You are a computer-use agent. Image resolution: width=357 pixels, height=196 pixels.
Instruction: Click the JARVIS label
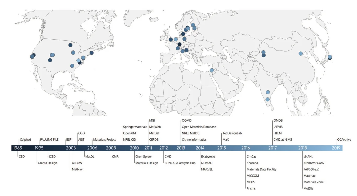(x=278, y=127)
